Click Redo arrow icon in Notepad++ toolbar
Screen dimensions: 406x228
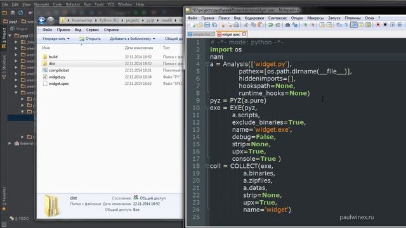coord(278,25)
